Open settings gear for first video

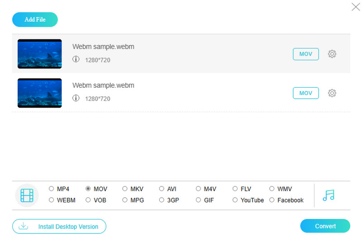coord(332,54)
